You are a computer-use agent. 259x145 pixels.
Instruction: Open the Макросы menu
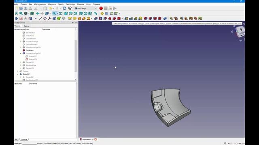coord(52,4)
